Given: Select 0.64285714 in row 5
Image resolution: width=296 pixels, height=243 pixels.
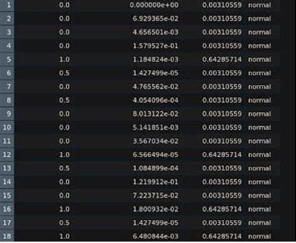Looking at the screenshot, I should (222, 59).
